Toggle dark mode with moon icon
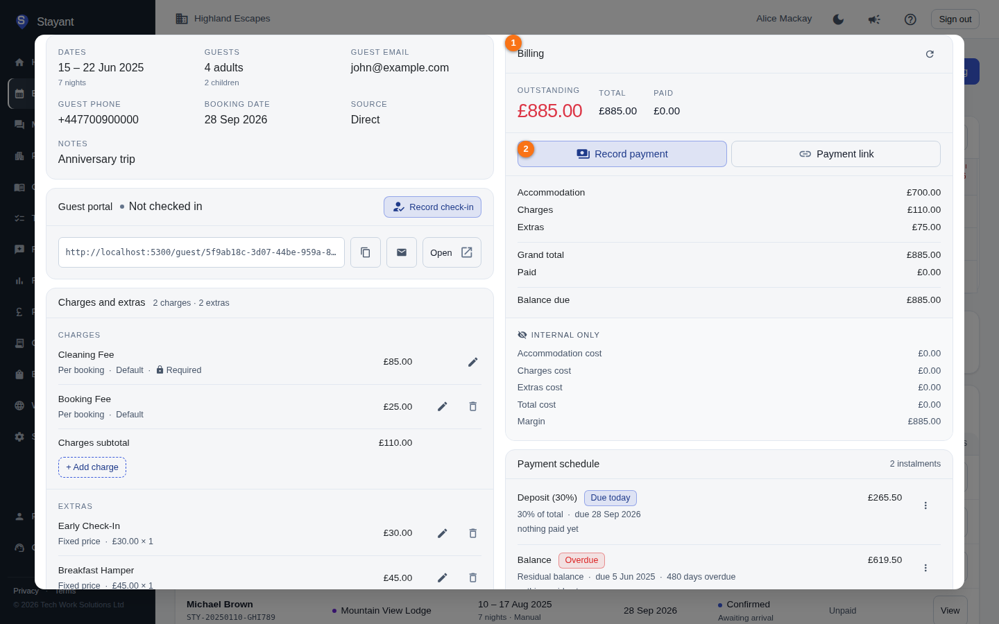 point(838,19)
